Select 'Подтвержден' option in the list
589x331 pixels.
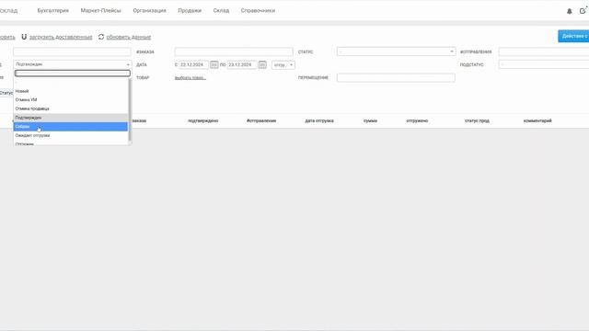[71, 118]
